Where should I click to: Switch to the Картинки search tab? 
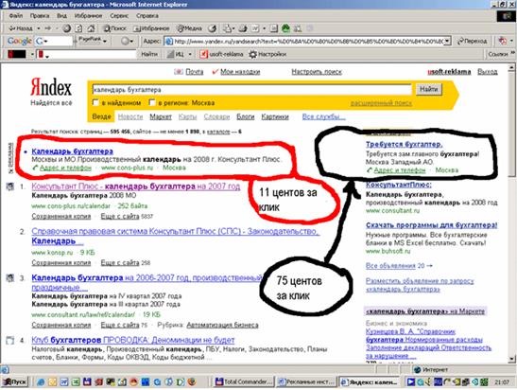[x=275, y=116]
